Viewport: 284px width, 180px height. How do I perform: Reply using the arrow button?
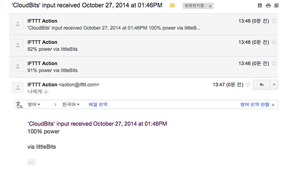pyautogui.click(x=262, y=85)
